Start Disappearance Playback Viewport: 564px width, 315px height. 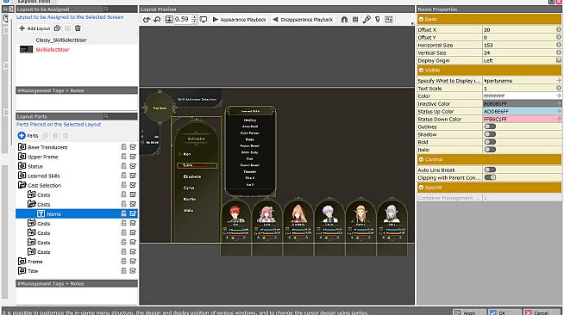tap(303, 20)
